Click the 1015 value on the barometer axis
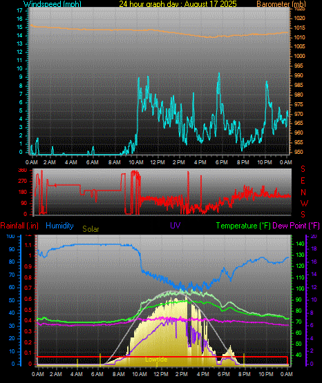The image size is (322, 383). click(299, 28)
